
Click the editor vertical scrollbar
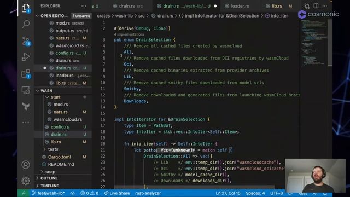click(330, 43)
